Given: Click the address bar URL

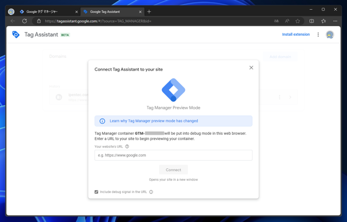Looking at the screenshot, I should [98, 21].
